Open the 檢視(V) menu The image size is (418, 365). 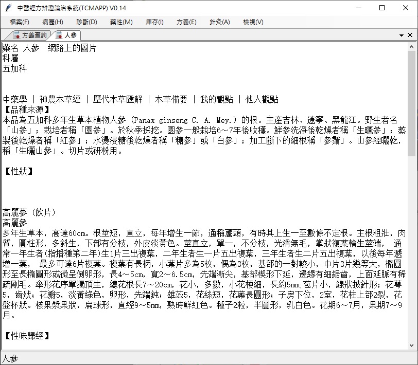pos(253,22)
